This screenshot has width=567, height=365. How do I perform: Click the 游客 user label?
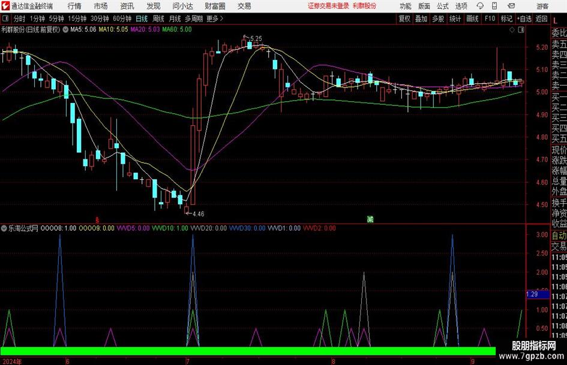click(x=542, y=6)
